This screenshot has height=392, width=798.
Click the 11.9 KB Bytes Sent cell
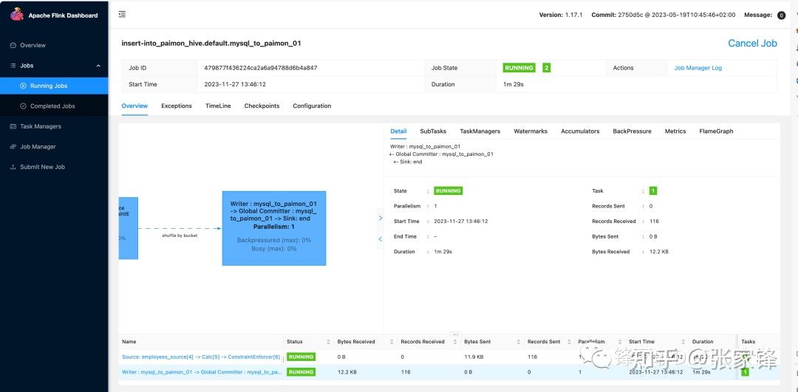474,357
